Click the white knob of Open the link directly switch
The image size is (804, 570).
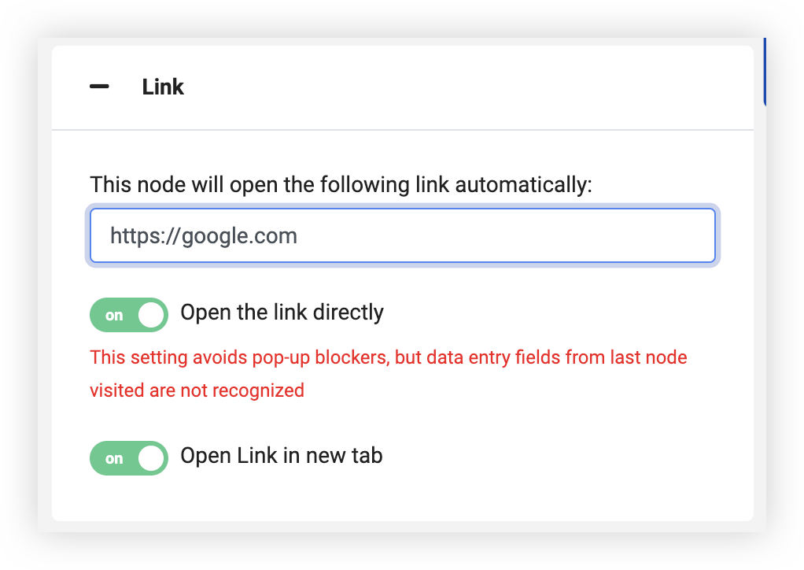(x=153, y=315)
